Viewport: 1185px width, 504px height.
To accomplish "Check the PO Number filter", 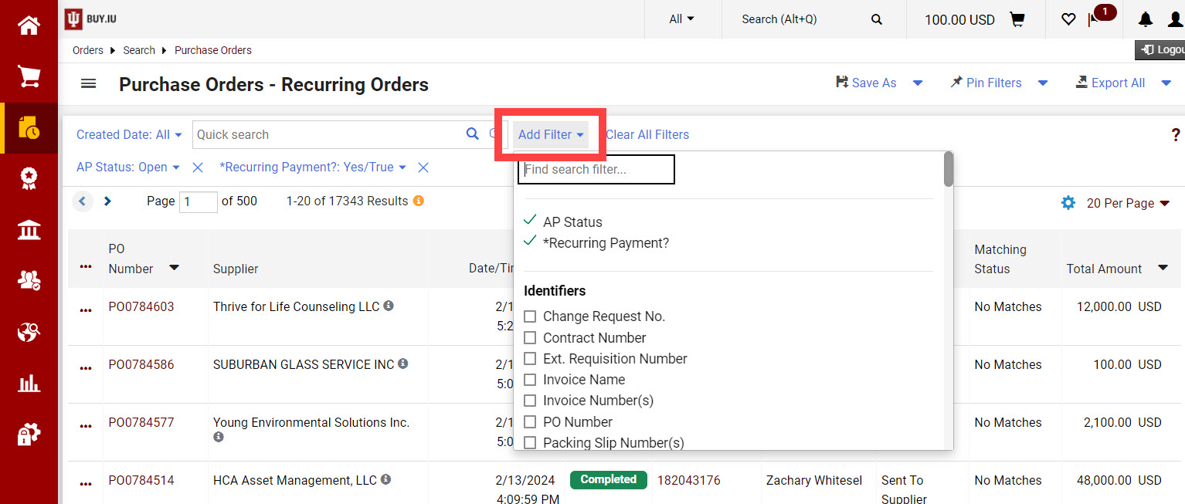I will point(530,421).
